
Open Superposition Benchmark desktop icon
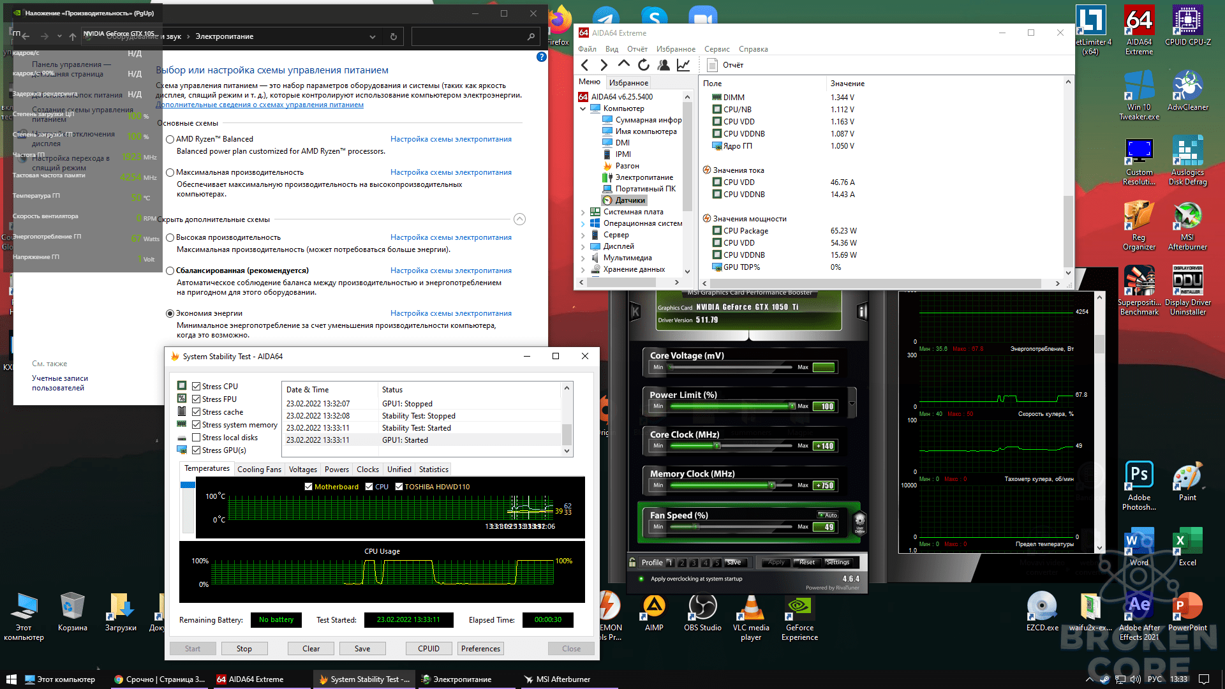1139,290
